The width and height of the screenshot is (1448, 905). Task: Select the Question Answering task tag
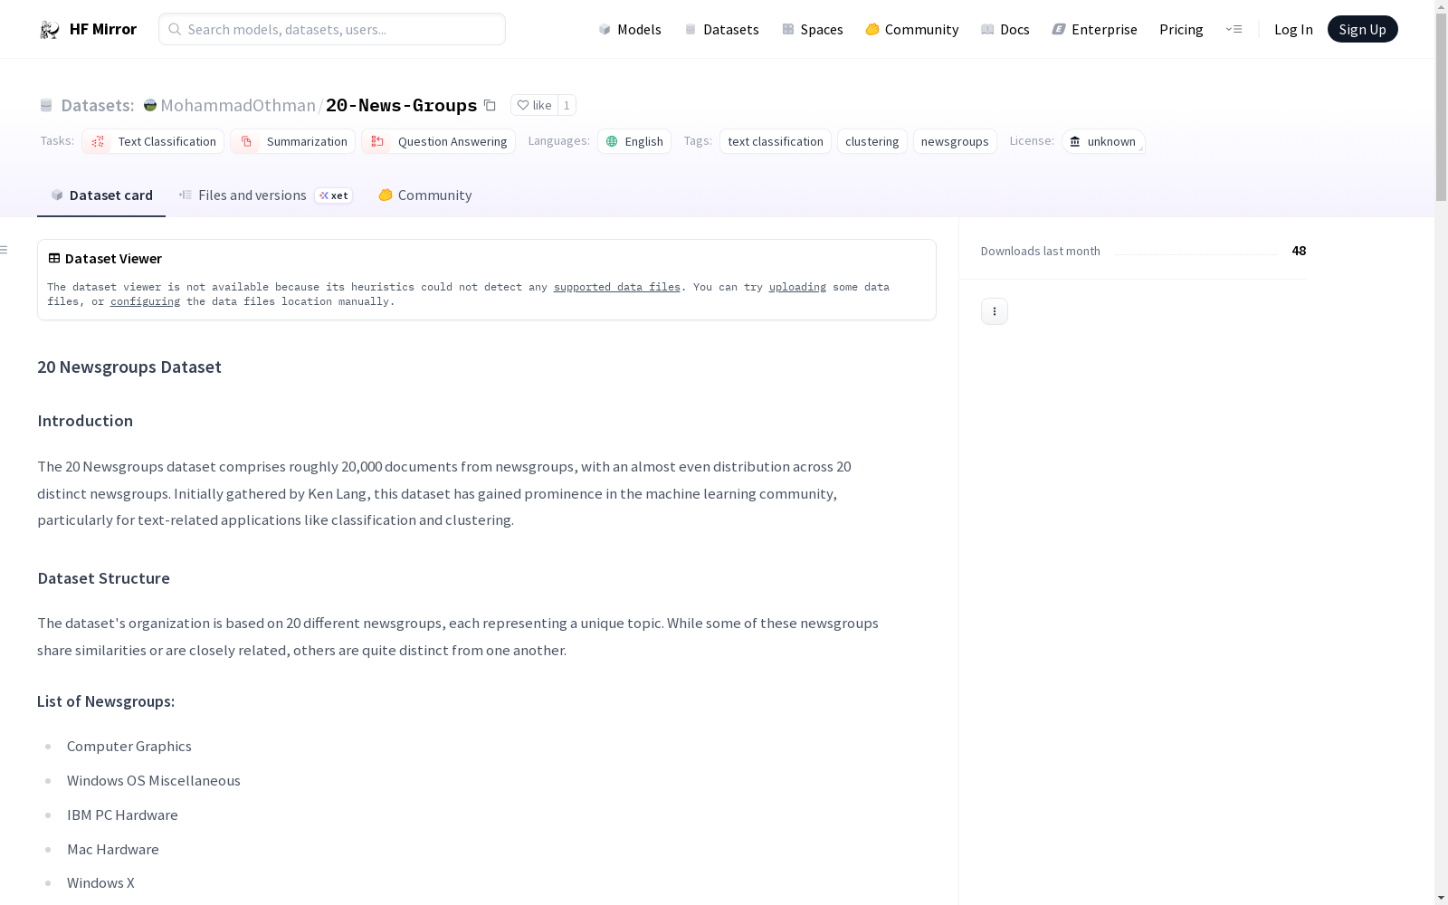click(x=438, y=141)
